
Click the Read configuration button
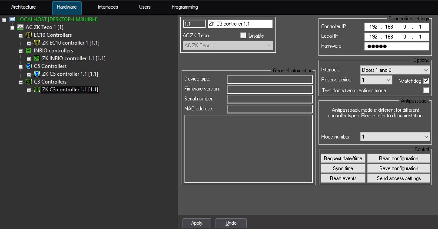coord(398,158)
